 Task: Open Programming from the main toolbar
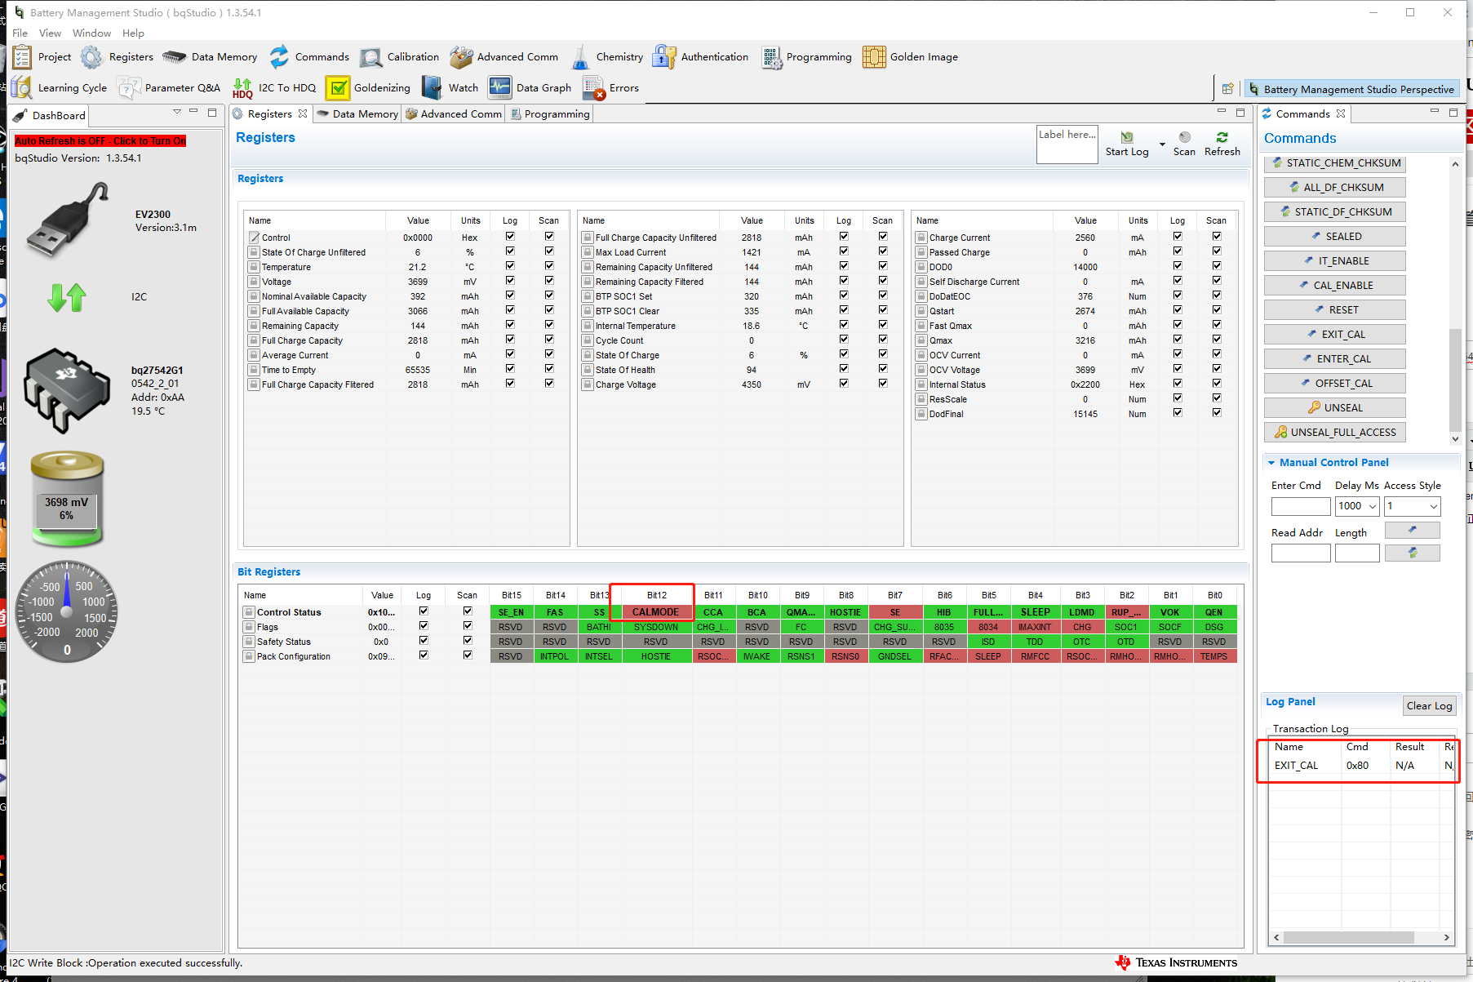click(771, 57)
